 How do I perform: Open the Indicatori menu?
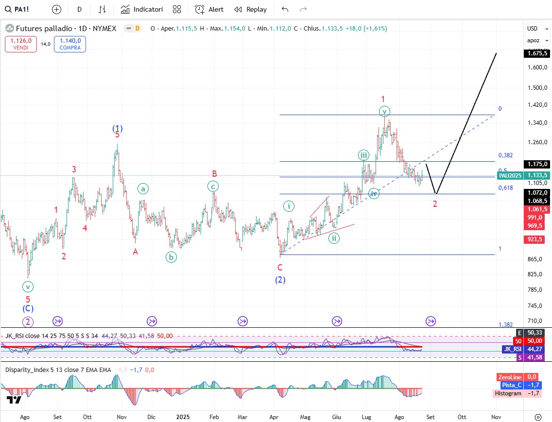point(141,10)
